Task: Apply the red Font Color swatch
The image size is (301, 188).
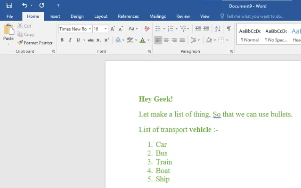Action: point(142,40)
